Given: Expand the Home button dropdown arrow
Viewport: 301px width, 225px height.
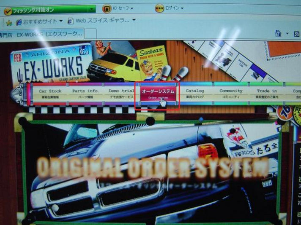Looking at the screenshot, I should [x=287, y=33].
